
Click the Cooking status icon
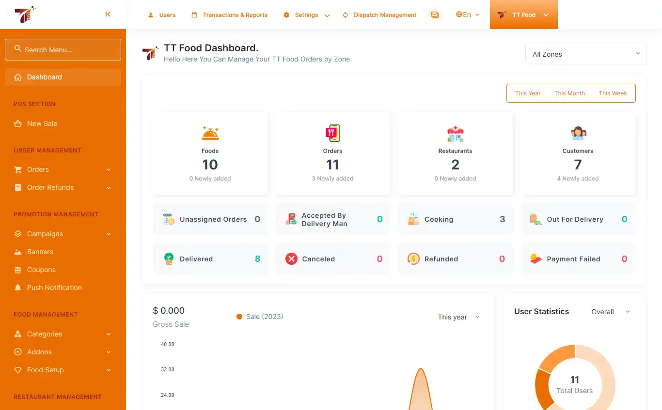[x=413, y=219]
